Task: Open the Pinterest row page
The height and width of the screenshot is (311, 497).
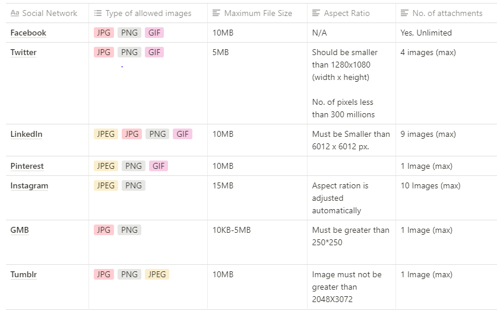Action: coord(27,166)
